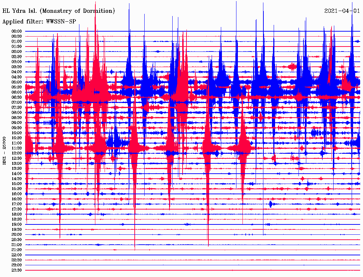Click the 17:30 time label
Screen dimensions: 363x277
[17, 210]
